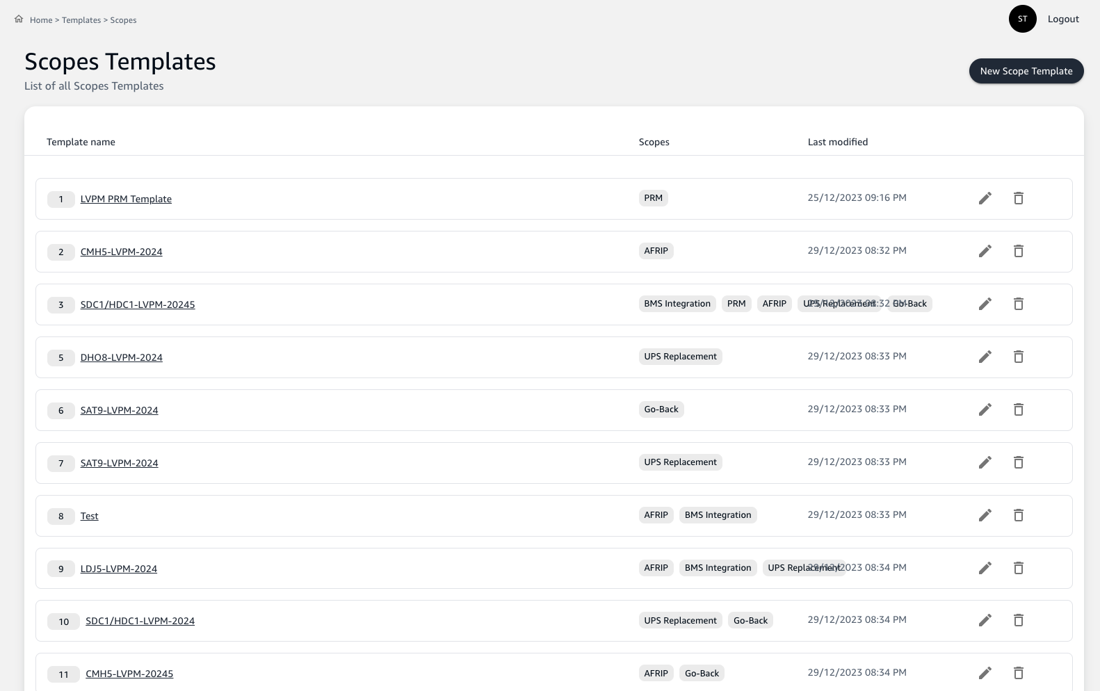Edit the CMH5-LVPM-2024 template

[x=985, y=251]
